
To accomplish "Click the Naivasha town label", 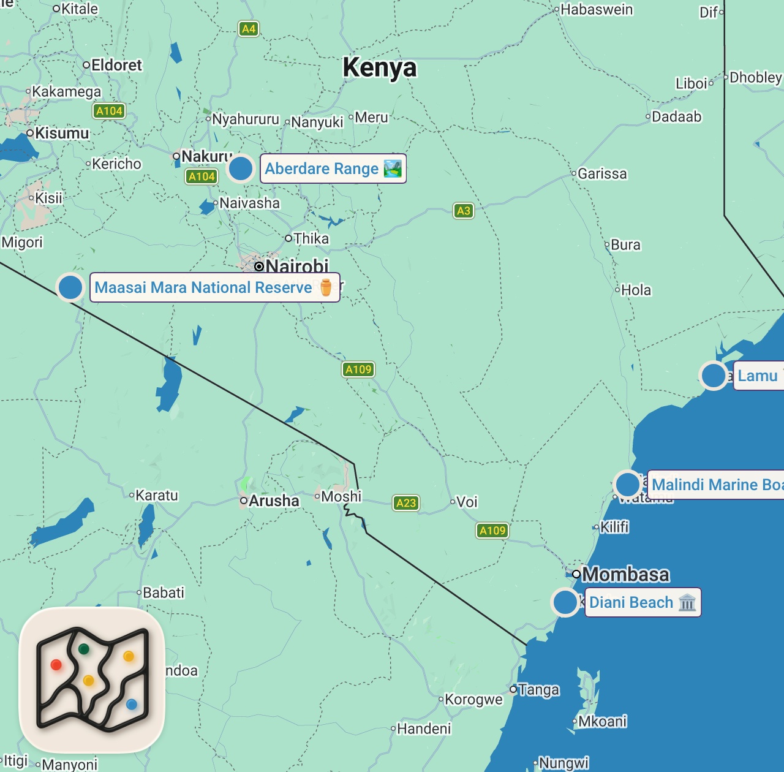I will pos(249,203).
